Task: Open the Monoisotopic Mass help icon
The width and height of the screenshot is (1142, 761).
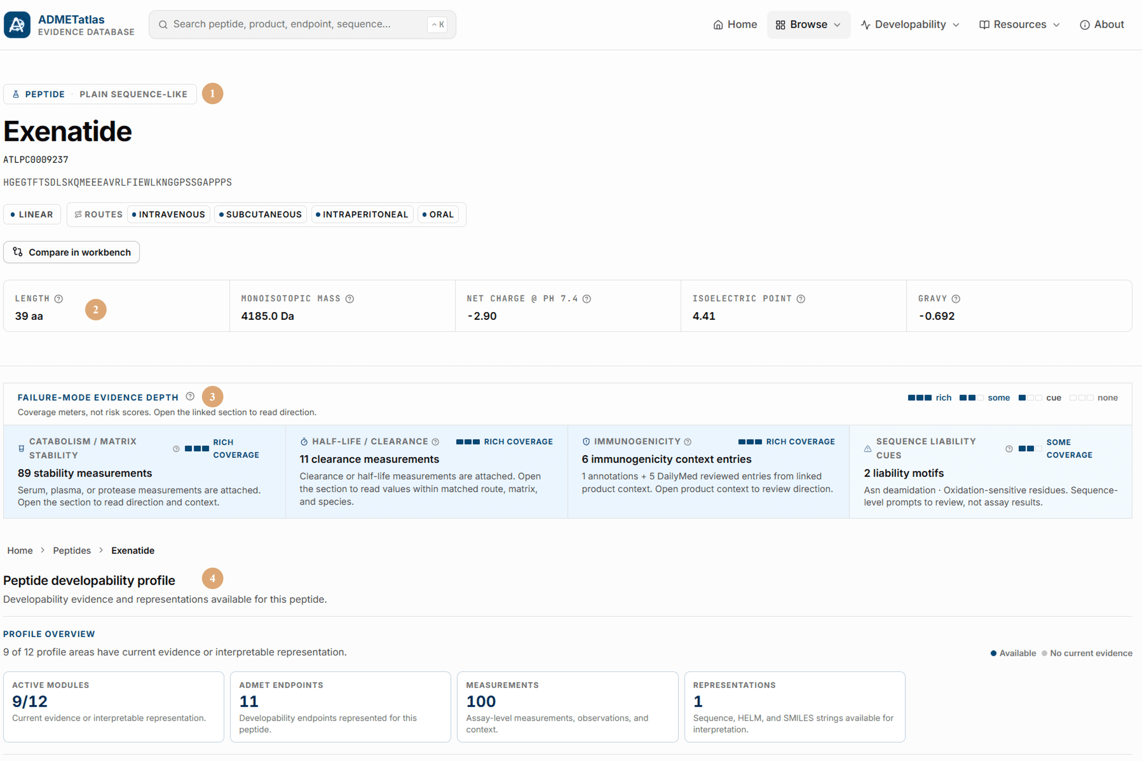Action: pos(350,299)
